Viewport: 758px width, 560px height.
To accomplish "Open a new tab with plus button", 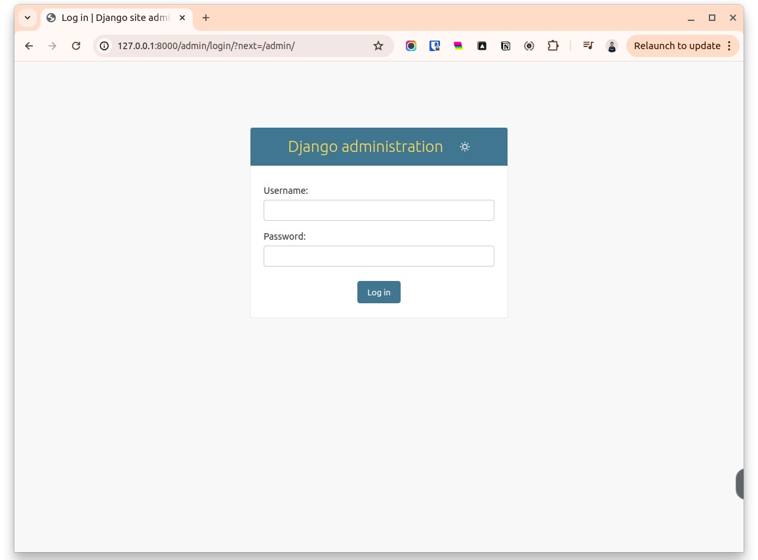I will pyautogui.click(x=205, y=18).
